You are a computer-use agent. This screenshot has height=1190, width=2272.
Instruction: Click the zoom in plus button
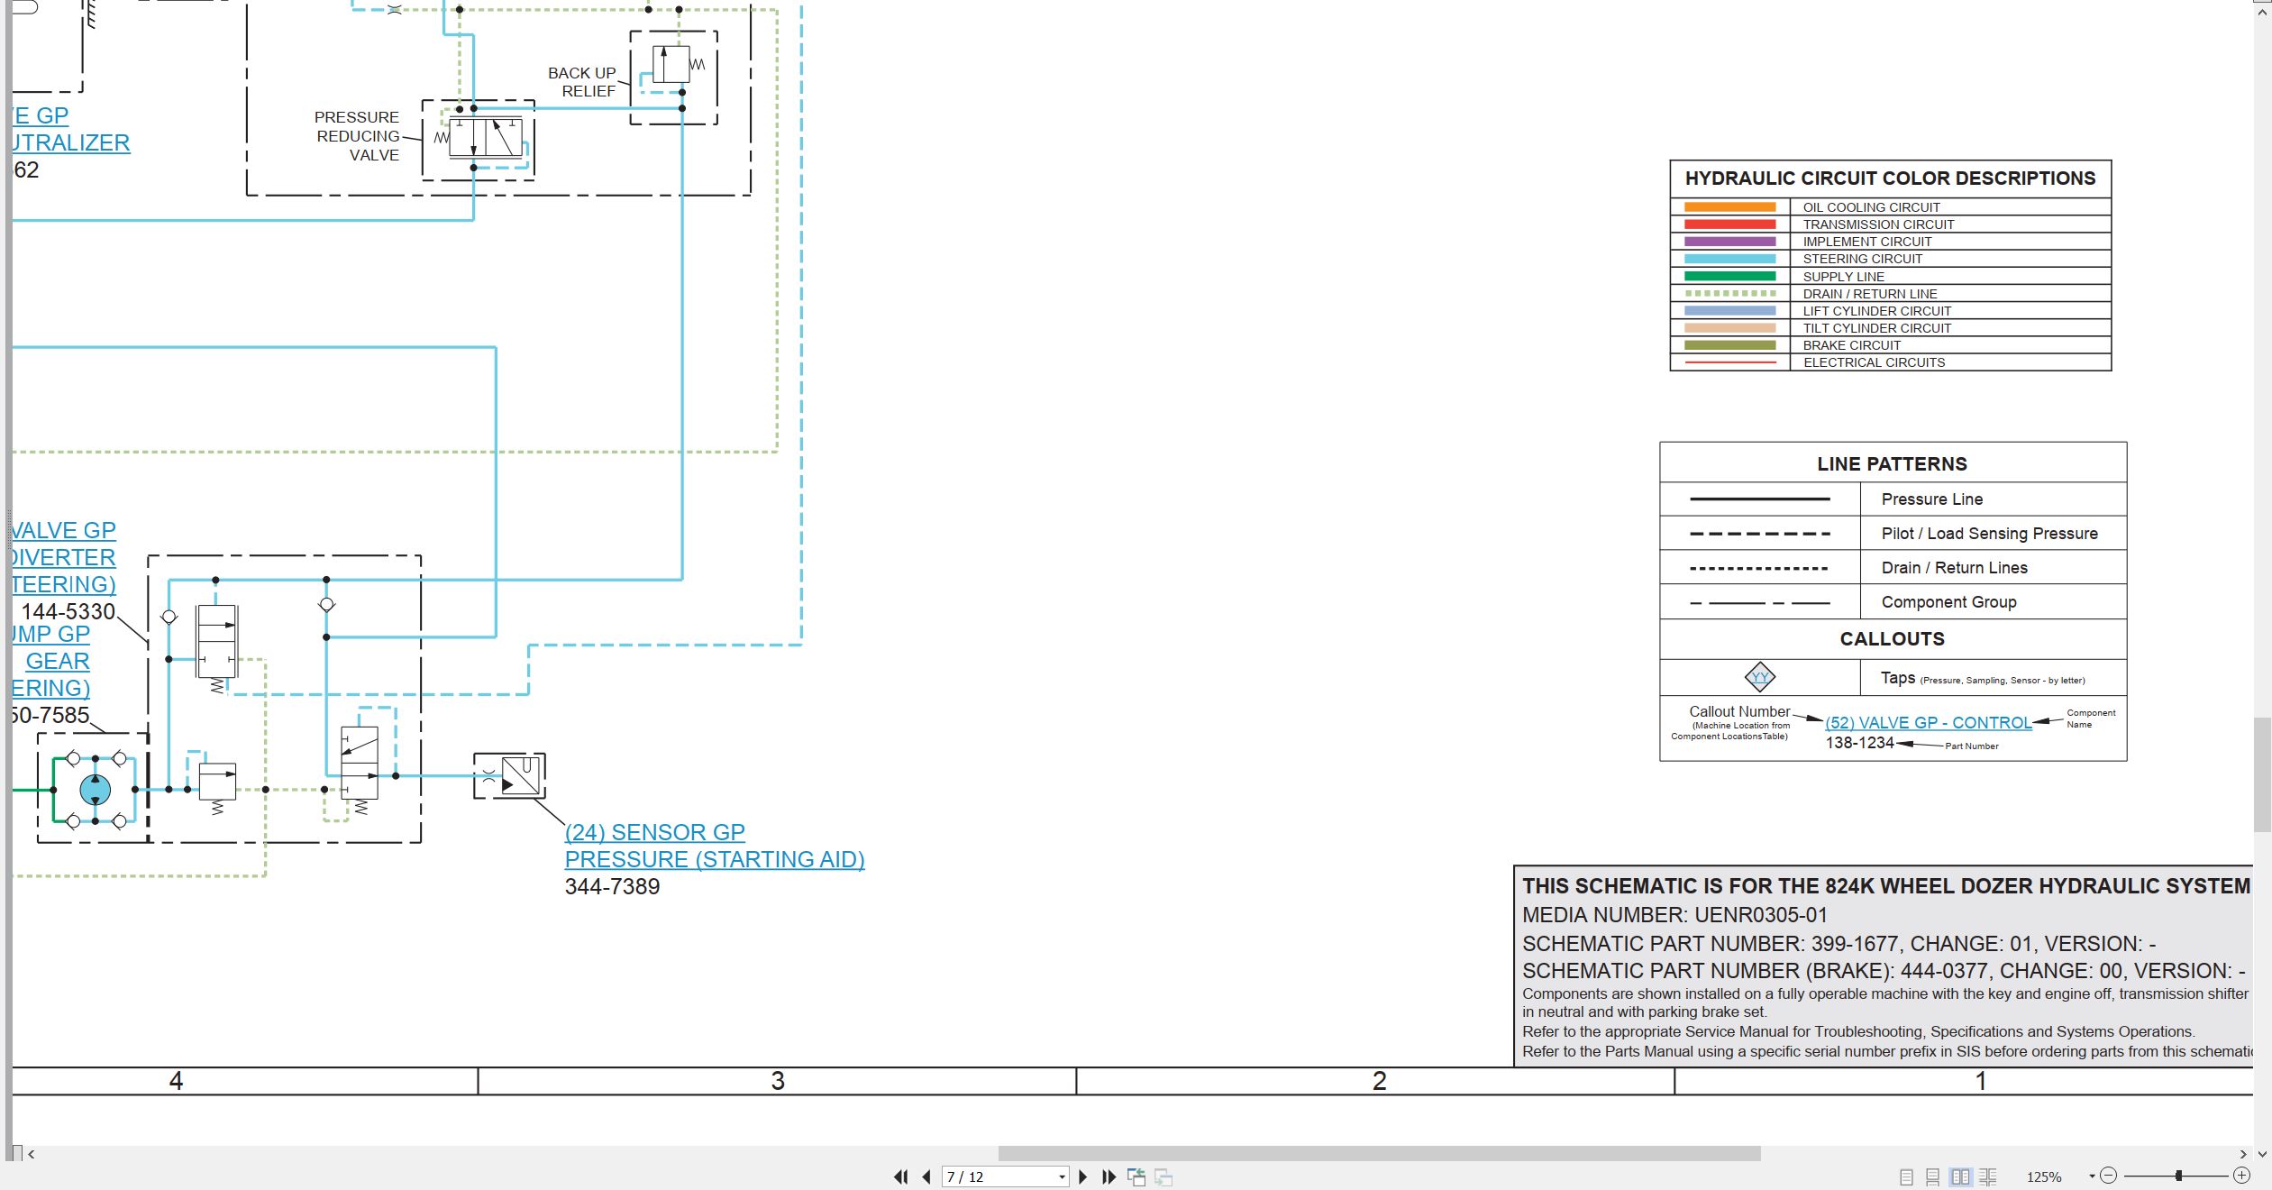pyautogui.click(x=2242, y=1176)
